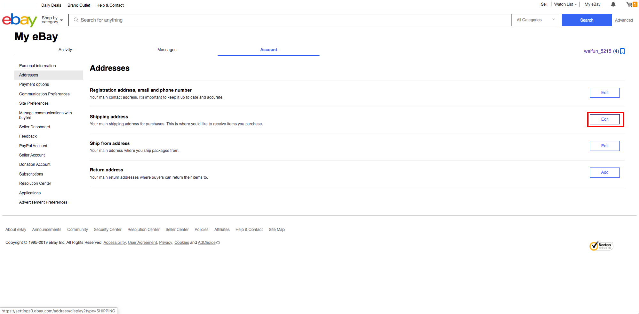Screen dimensions: 639x314
Task: Open the Privacy link
Action: (x=166, y=243)
